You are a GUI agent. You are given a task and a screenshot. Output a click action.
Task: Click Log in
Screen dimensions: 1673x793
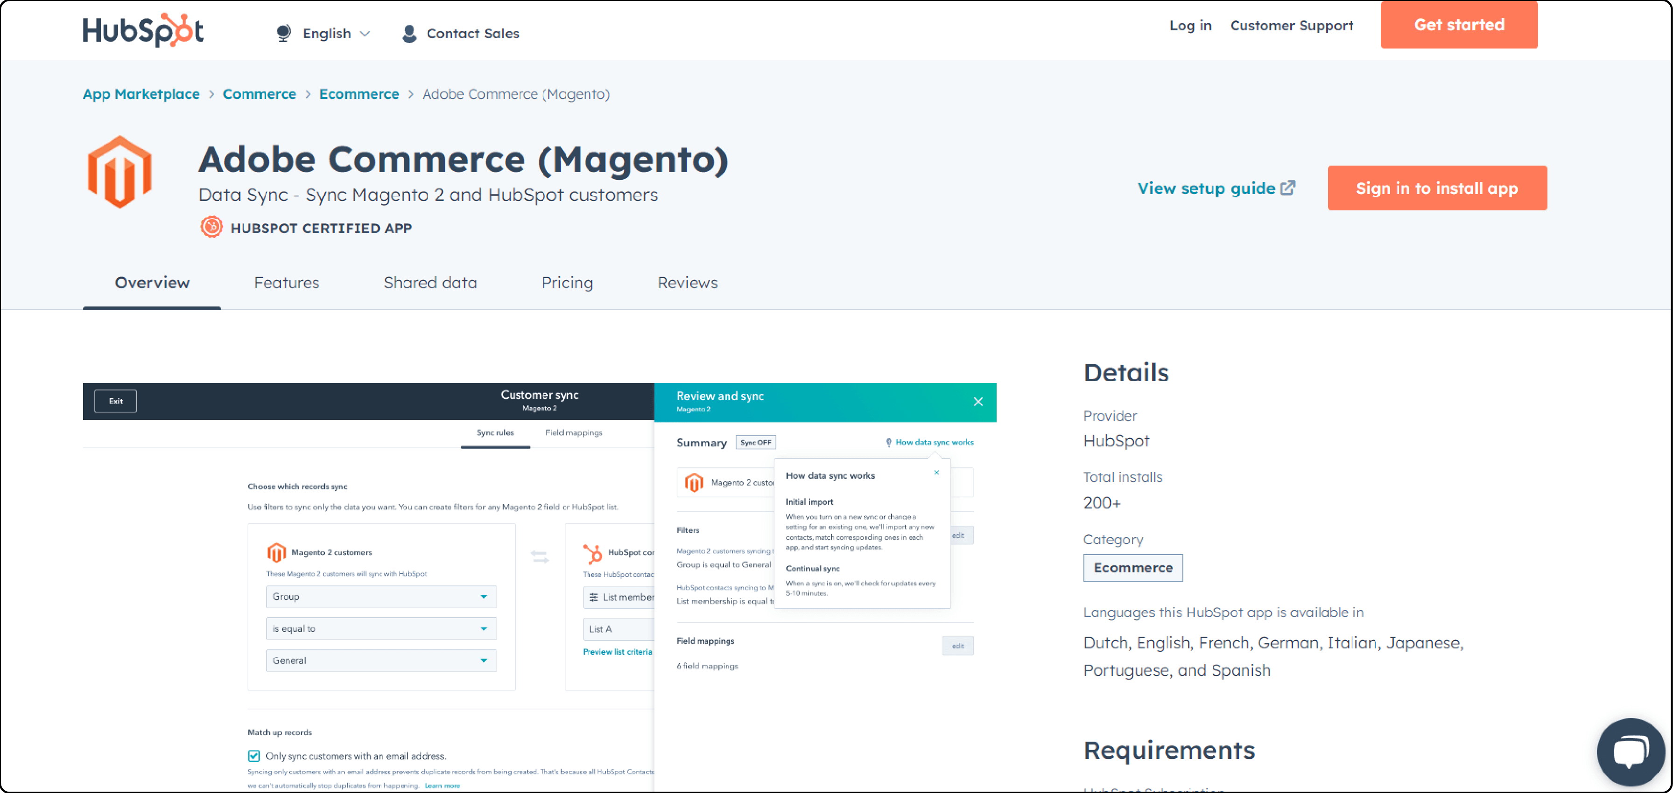coord(1190,25)
